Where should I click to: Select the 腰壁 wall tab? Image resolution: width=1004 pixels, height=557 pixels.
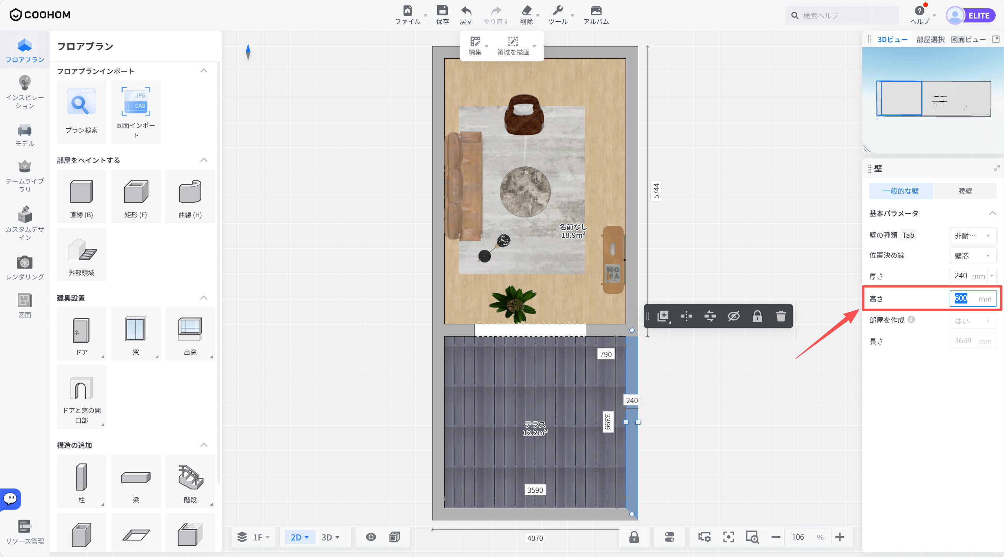(965, 191)
